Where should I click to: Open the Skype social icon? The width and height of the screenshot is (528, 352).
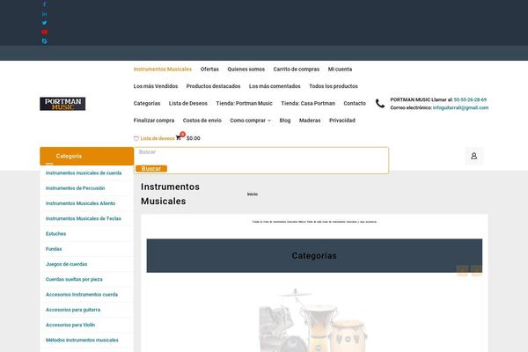(45, 41)
